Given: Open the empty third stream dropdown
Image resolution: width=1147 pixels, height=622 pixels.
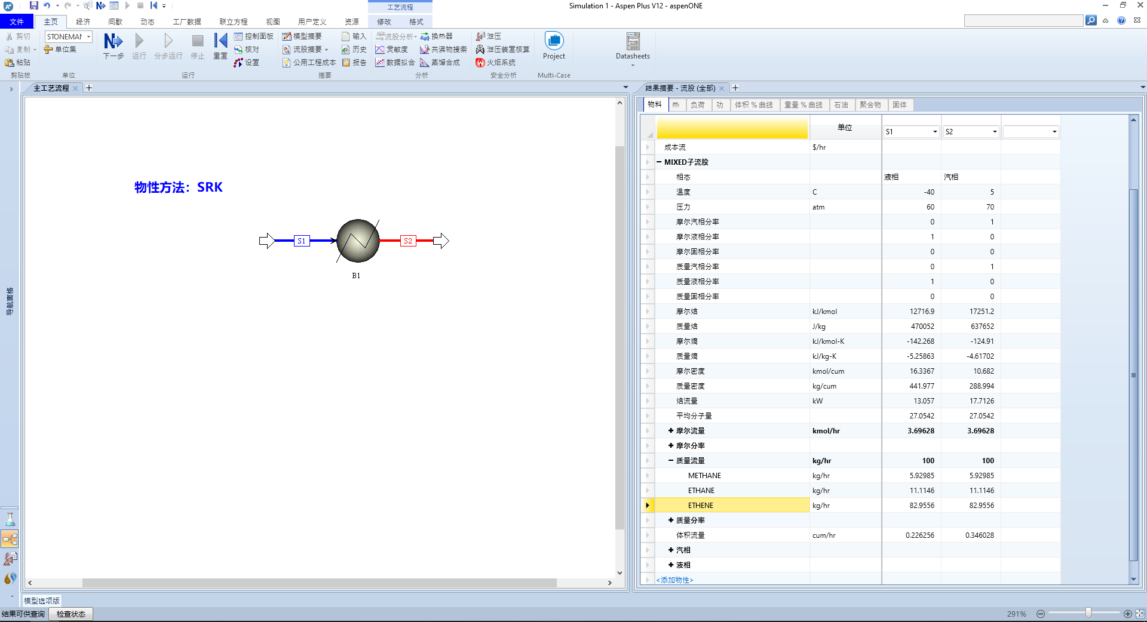Looking at the screenshot, I should coord(1054,132).
